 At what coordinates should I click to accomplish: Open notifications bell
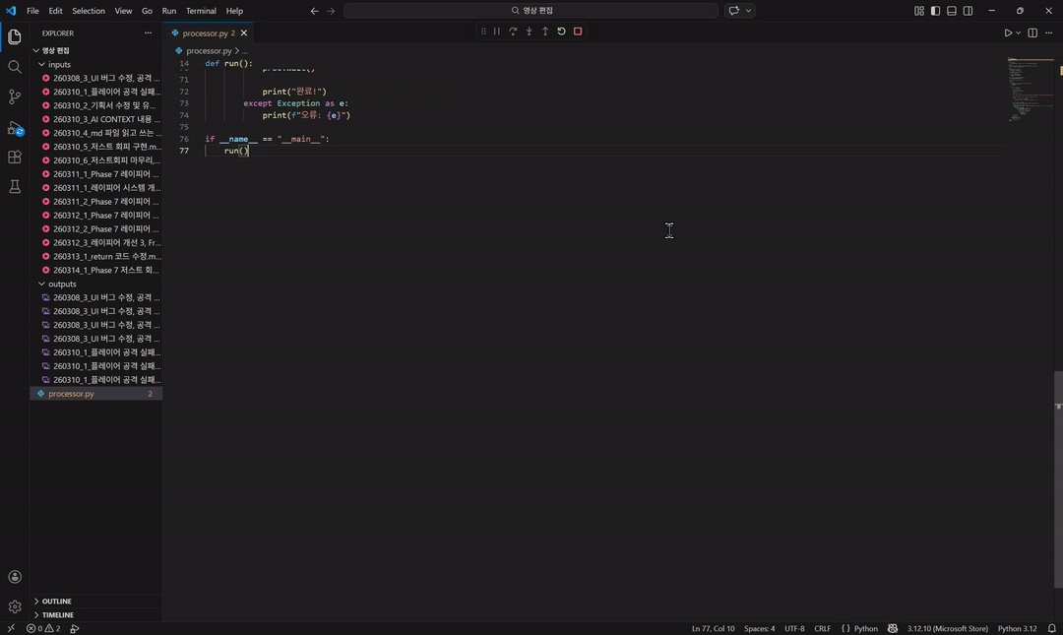(x=1051, y=628)
